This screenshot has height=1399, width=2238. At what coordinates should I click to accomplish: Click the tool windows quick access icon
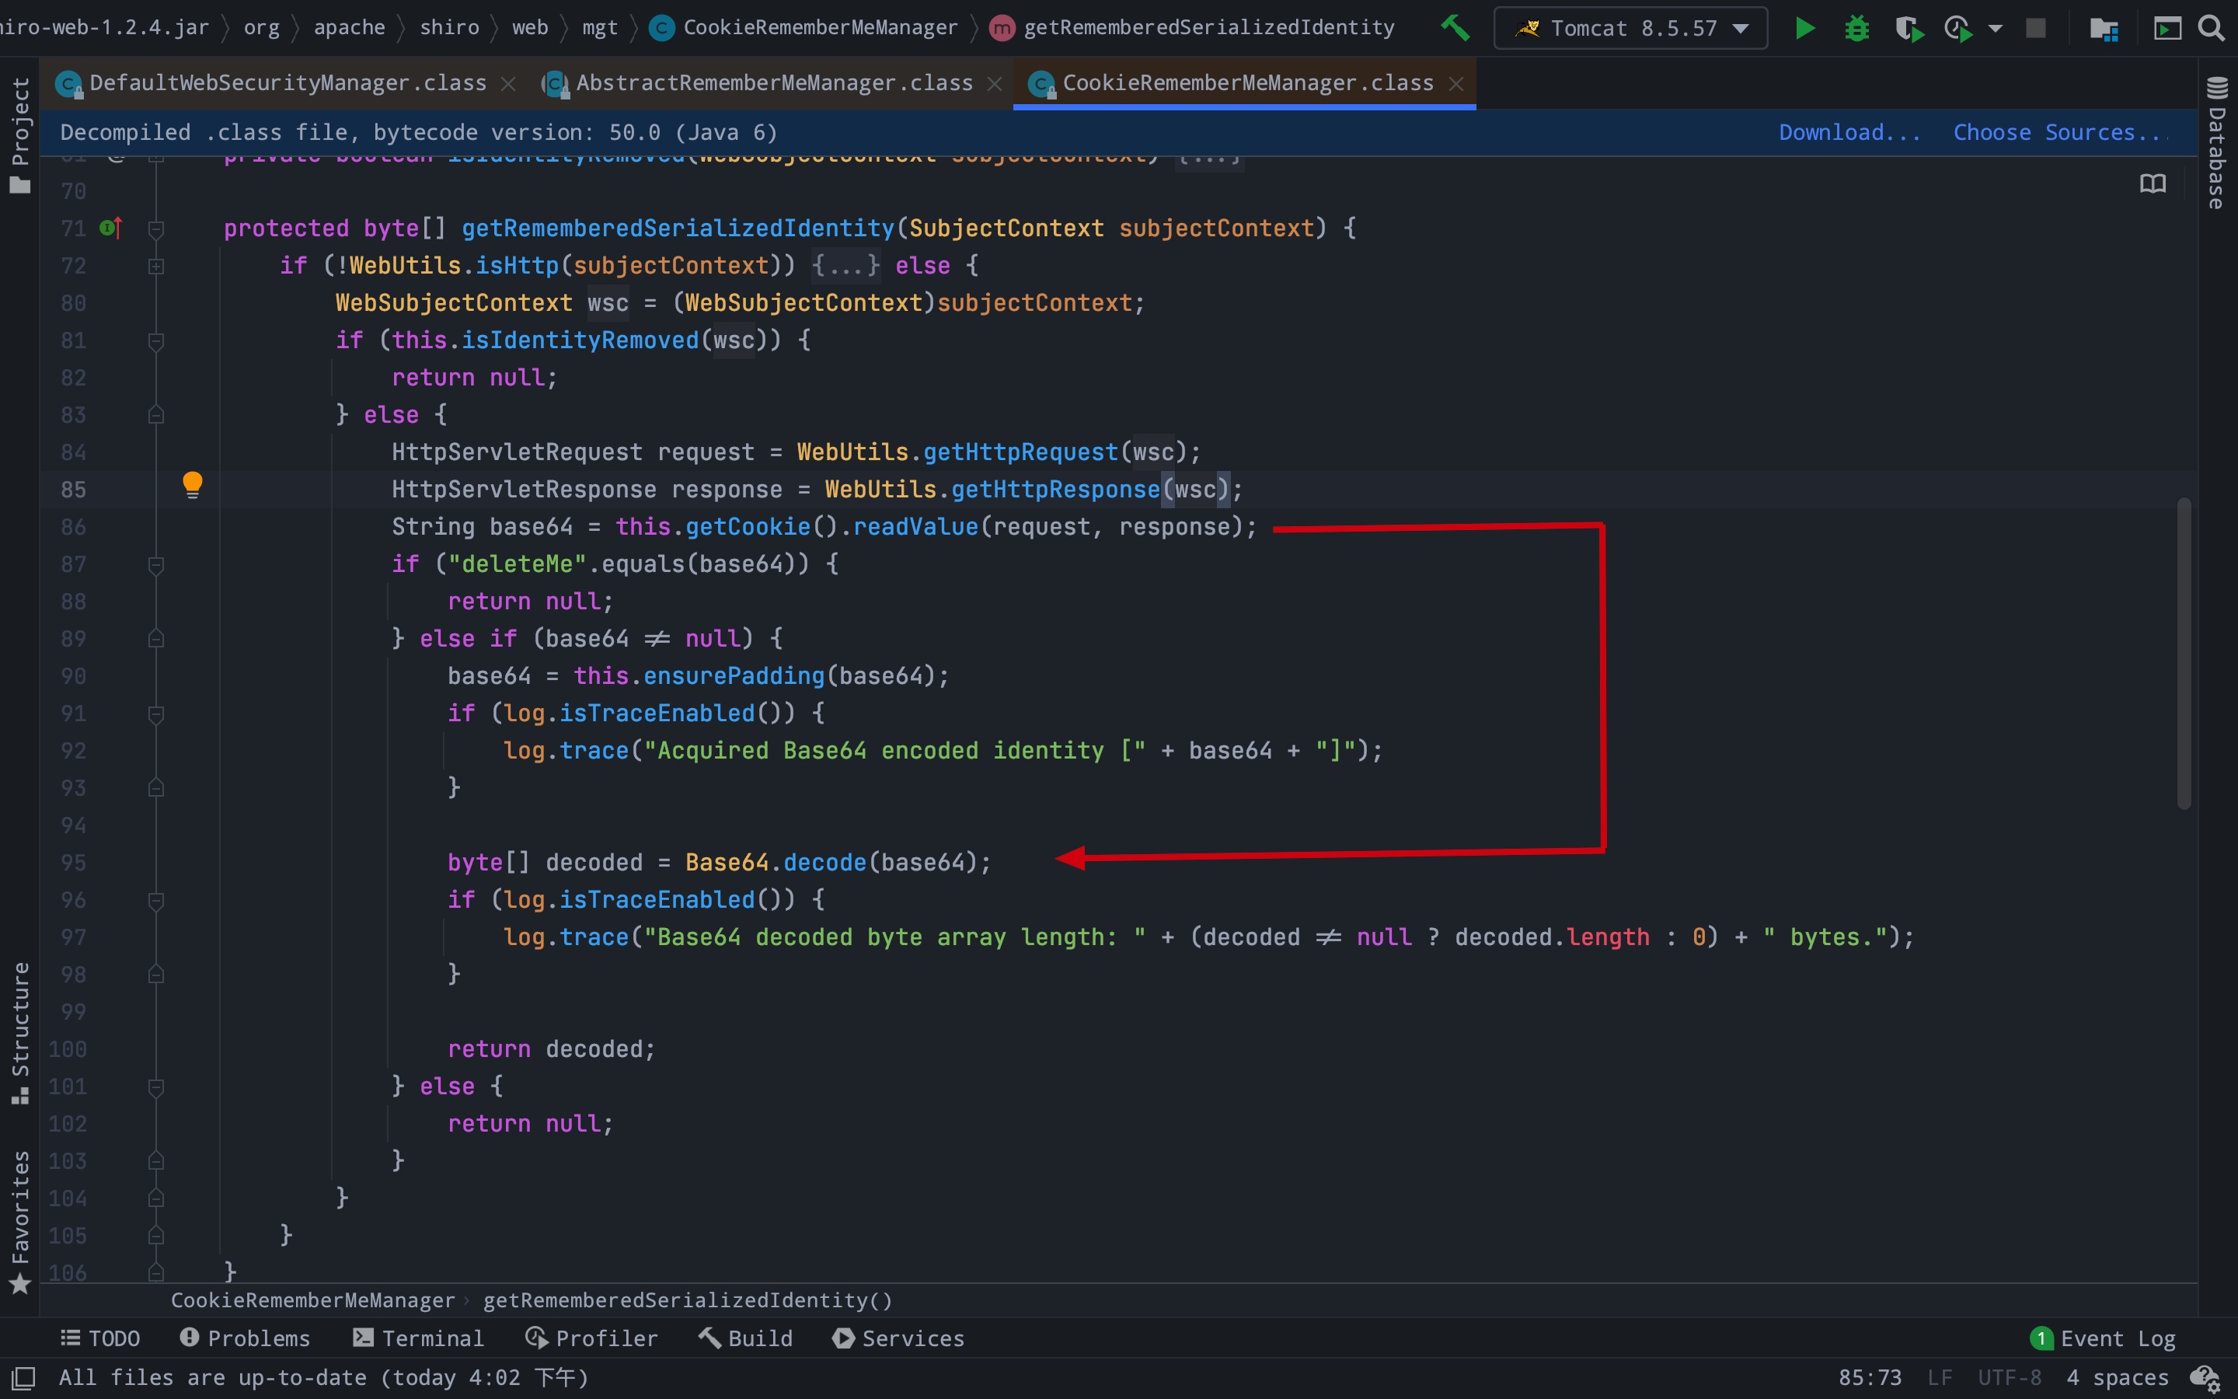[23, 1378]
